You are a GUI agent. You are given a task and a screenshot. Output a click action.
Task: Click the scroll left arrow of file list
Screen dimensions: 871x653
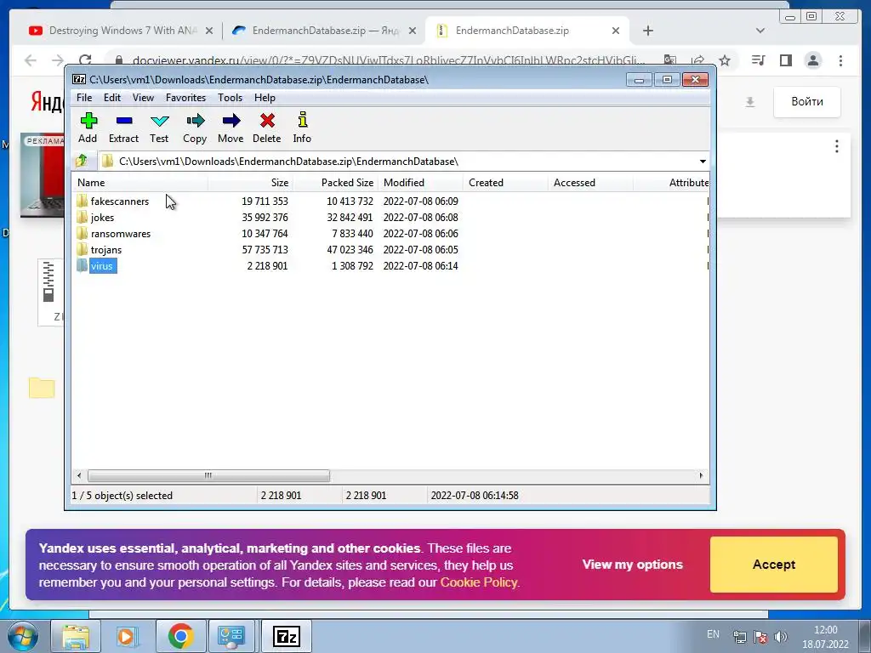click(x=79, y=475)
